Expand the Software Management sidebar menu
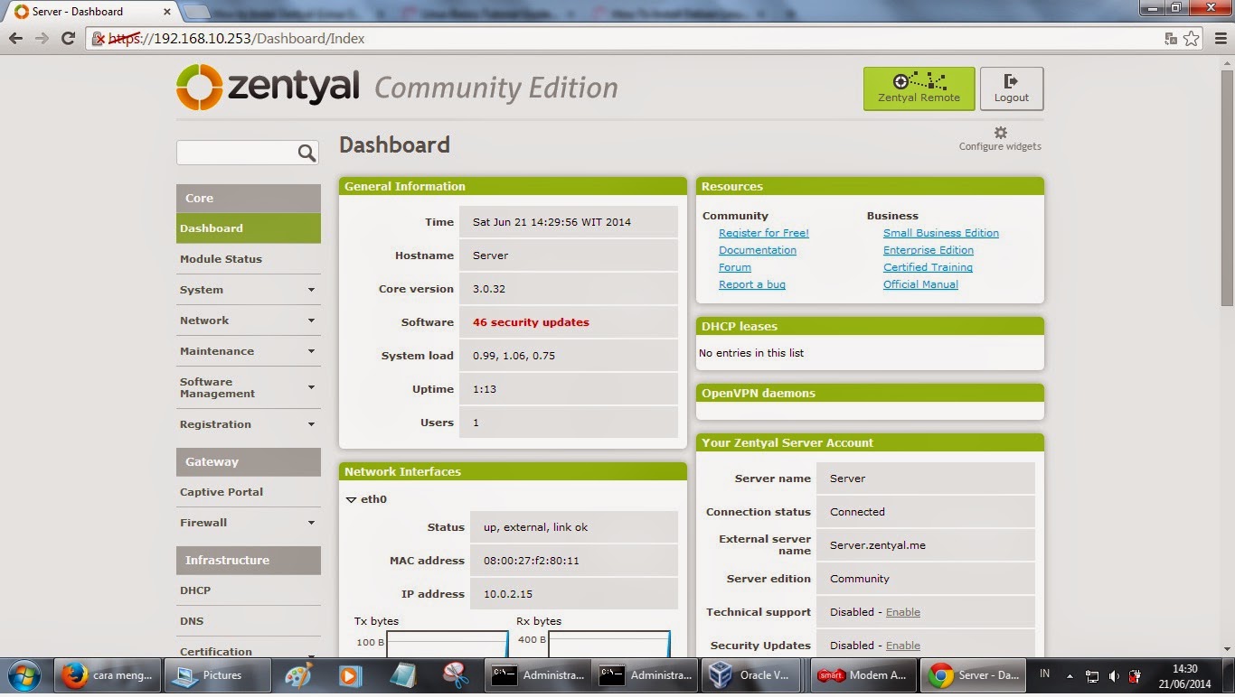 249,387
